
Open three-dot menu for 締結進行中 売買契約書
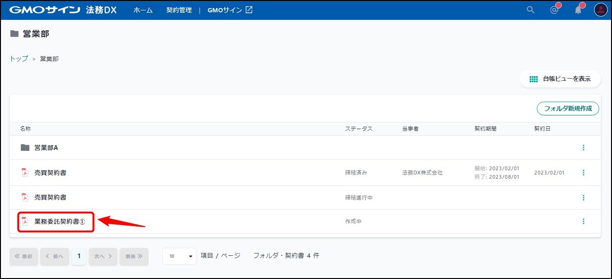click(583, 198)
